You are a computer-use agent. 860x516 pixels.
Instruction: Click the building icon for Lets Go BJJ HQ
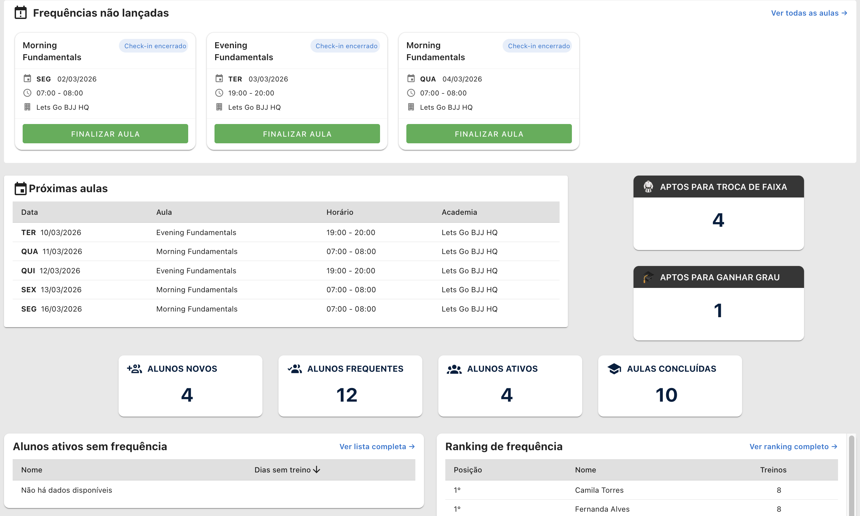click(28, 107)
